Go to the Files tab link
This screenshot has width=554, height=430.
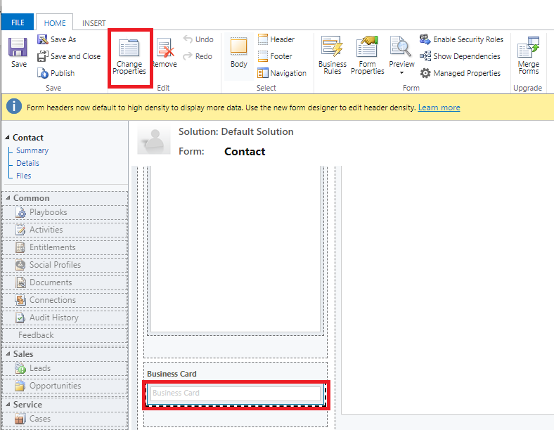pyautogui.click(x=24, y=176)
